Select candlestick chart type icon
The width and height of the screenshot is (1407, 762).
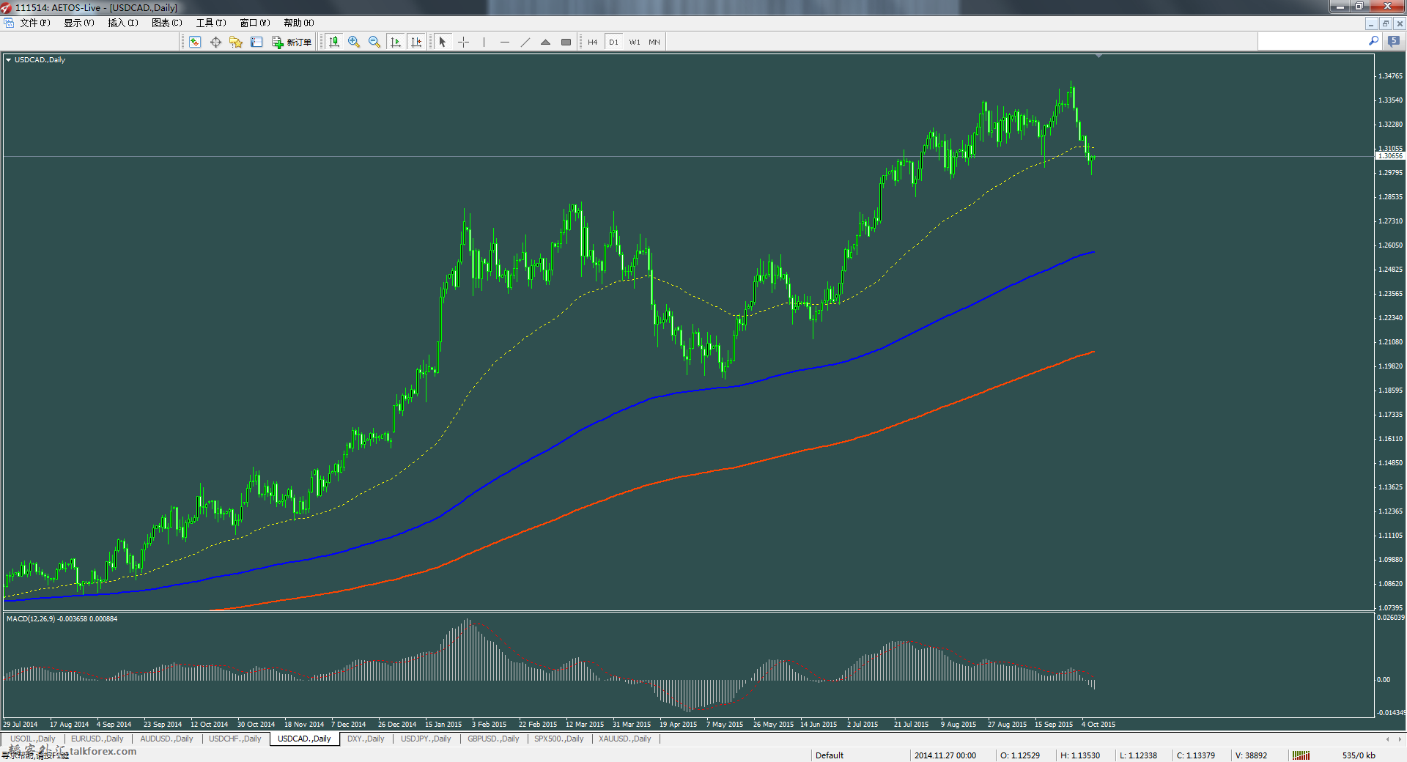pyautogui.click(x=334, y=42)
